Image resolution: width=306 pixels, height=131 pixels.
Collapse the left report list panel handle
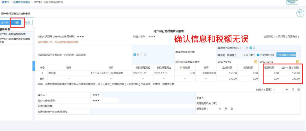point(34,66)
